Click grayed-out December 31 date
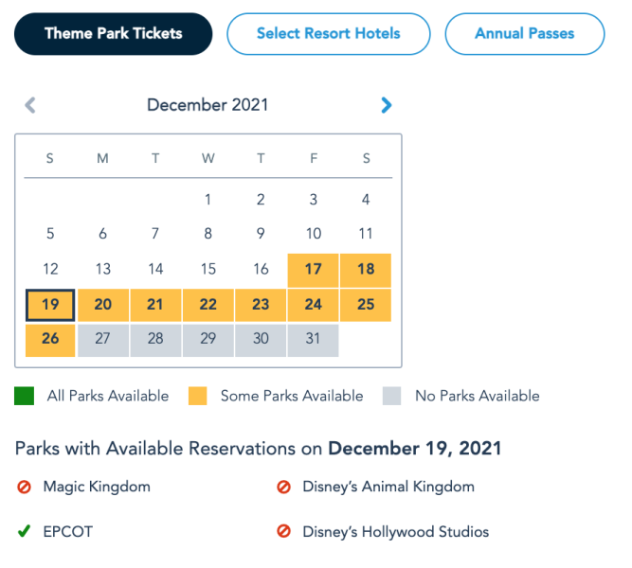This screenshot has height=568, width=632. click(313, 339)
